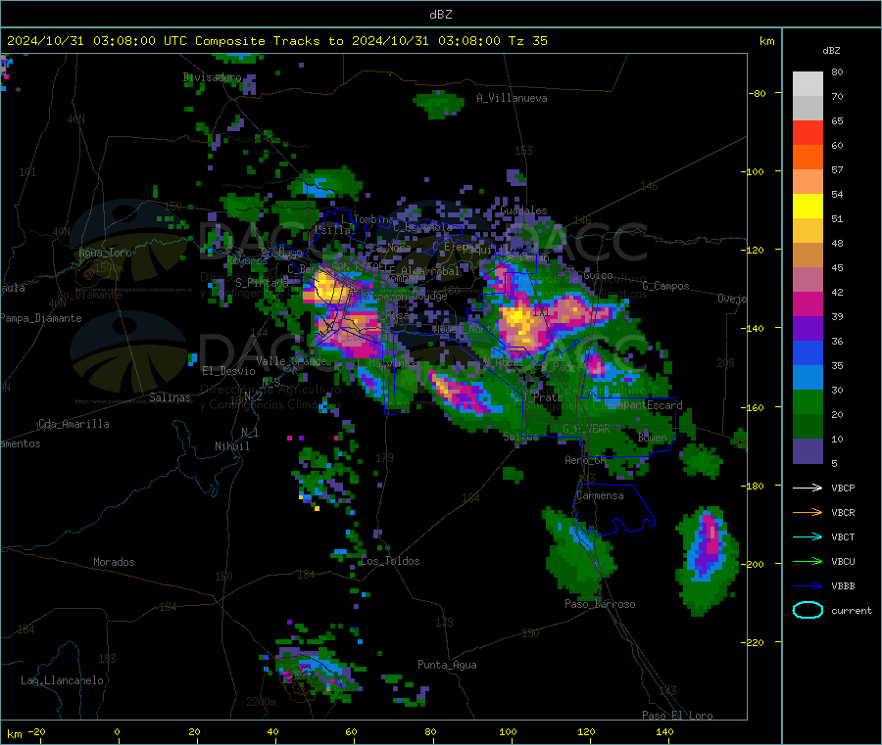Click the 'Cda_Amarilla' map label

pyautogui.click(x=73, y=424)
